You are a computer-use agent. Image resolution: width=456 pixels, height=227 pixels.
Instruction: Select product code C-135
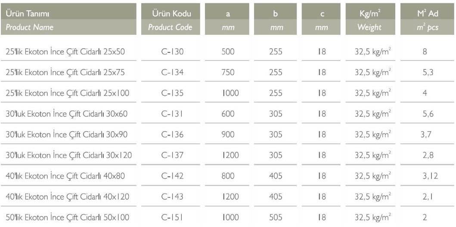pyautogui.click(x=173, y=94)
